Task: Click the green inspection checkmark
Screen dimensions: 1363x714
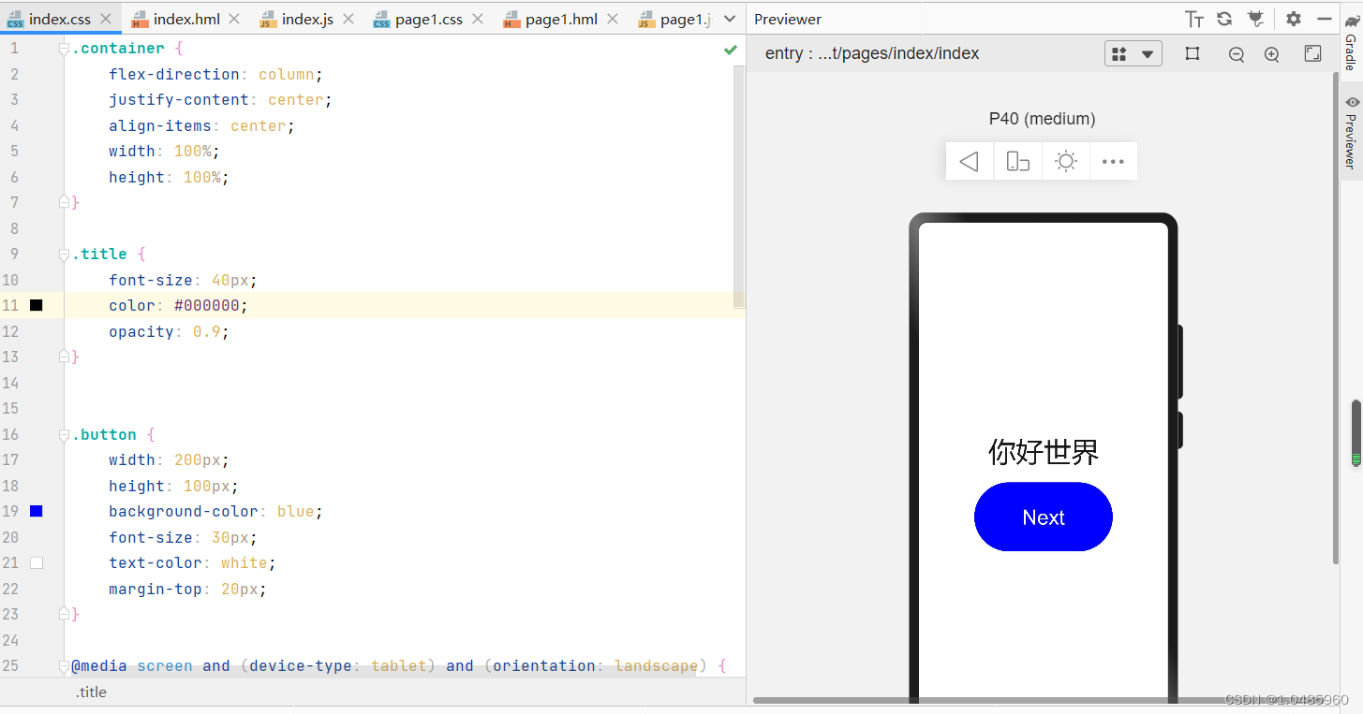Action: 731,50
